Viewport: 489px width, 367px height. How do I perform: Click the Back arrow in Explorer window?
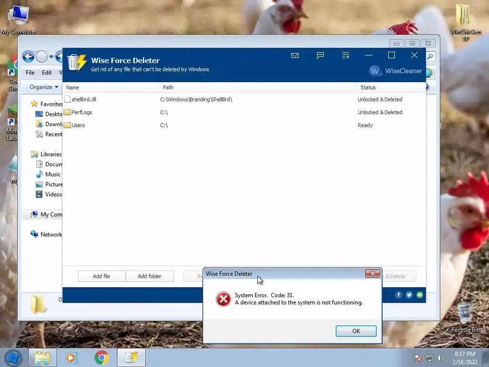pos(28,57)
